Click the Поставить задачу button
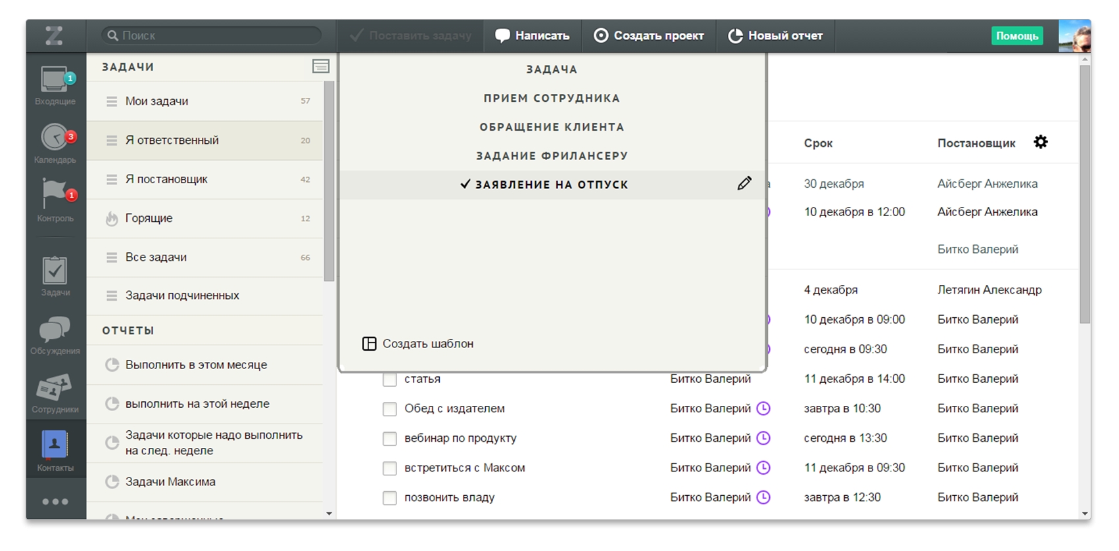The width and height of the screenshot is (1119, 551). pos(410,35)
